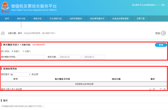Open help via the arrow circle icon
168x110 pixels.
coord(163,33)
